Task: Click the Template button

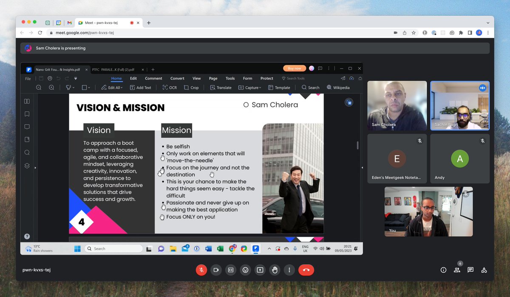Action: click(x=279, y=88)
